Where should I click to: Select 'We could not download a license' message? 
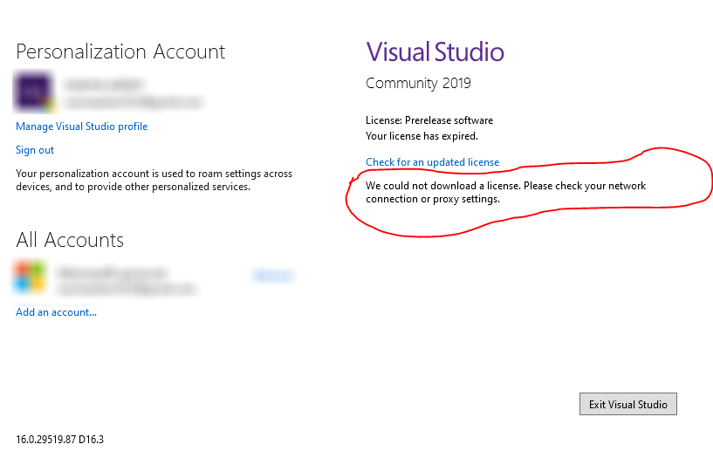505,192
